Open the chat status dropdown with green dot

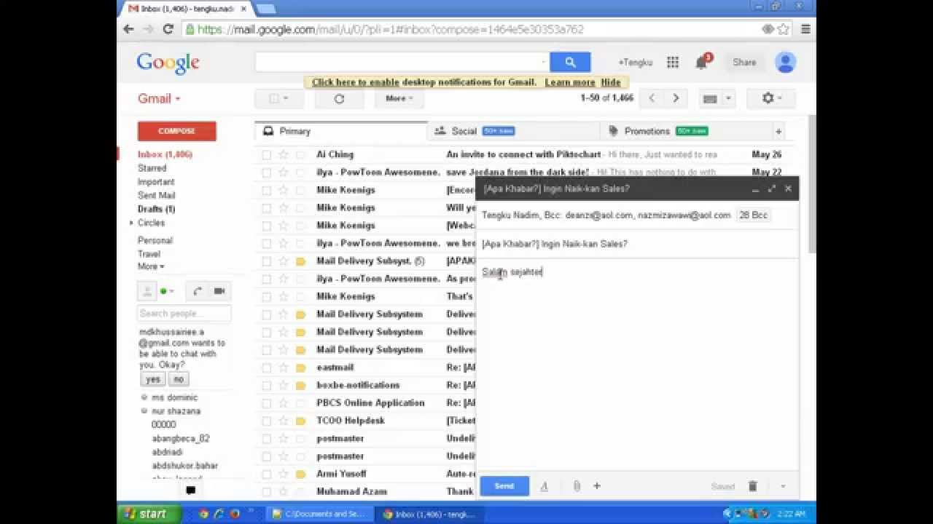pos(168,291)
